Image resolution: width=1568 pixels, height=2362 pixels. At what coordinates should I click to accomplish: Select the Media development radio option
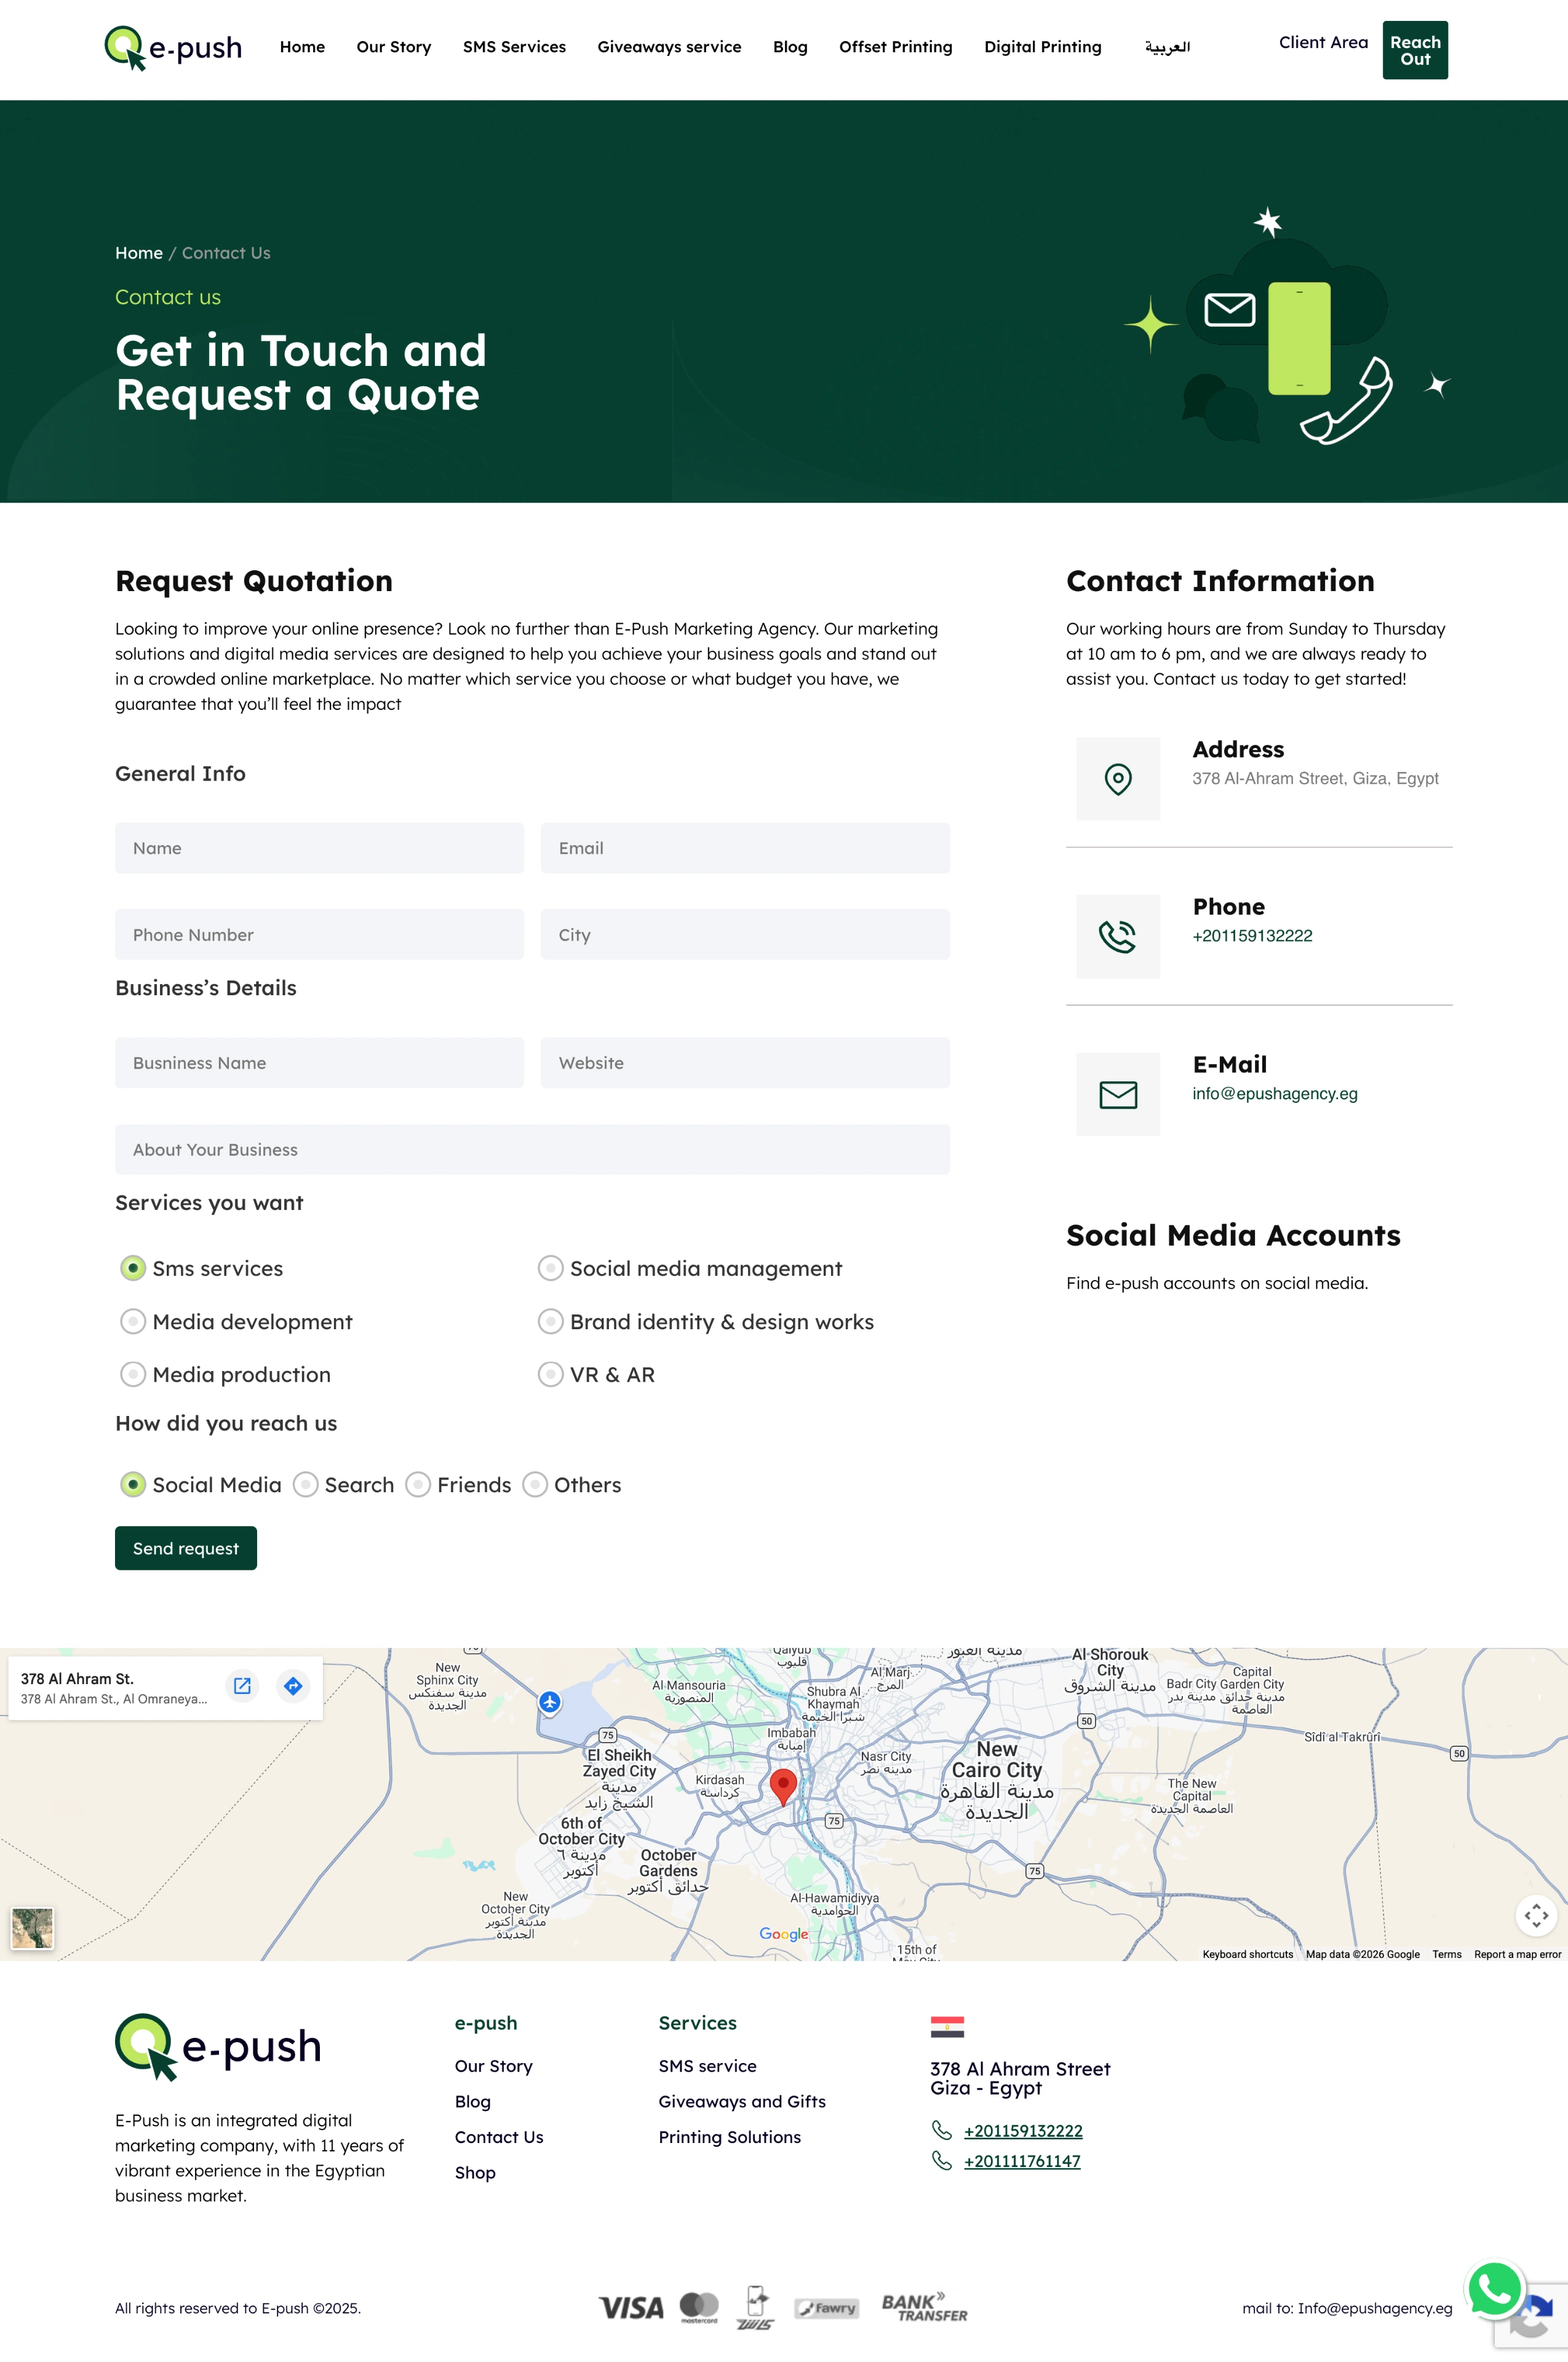tap(132, 1321)
